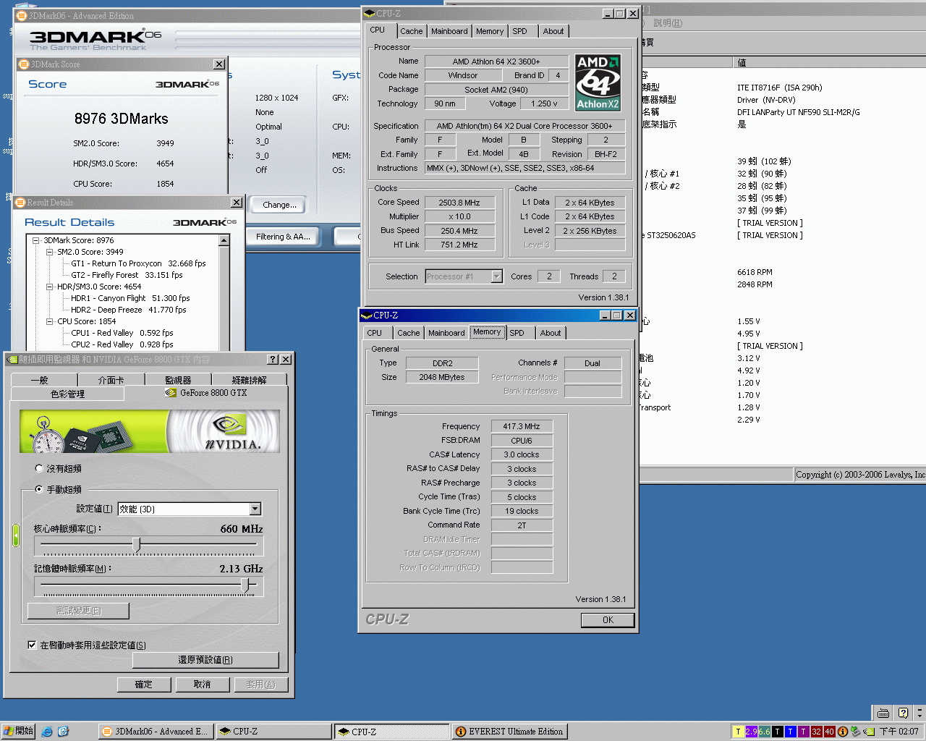The width and height of the screenshot is (926, 741).
Task: Click the upper CPU-Z window title chip icon
Action: [x=370, y=13]
